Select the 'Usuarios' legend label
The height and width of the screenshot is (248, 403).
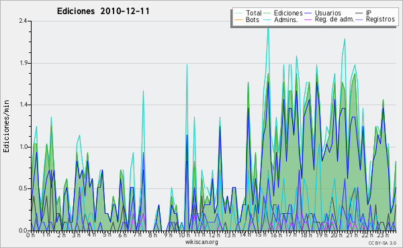tap(328, 13)
